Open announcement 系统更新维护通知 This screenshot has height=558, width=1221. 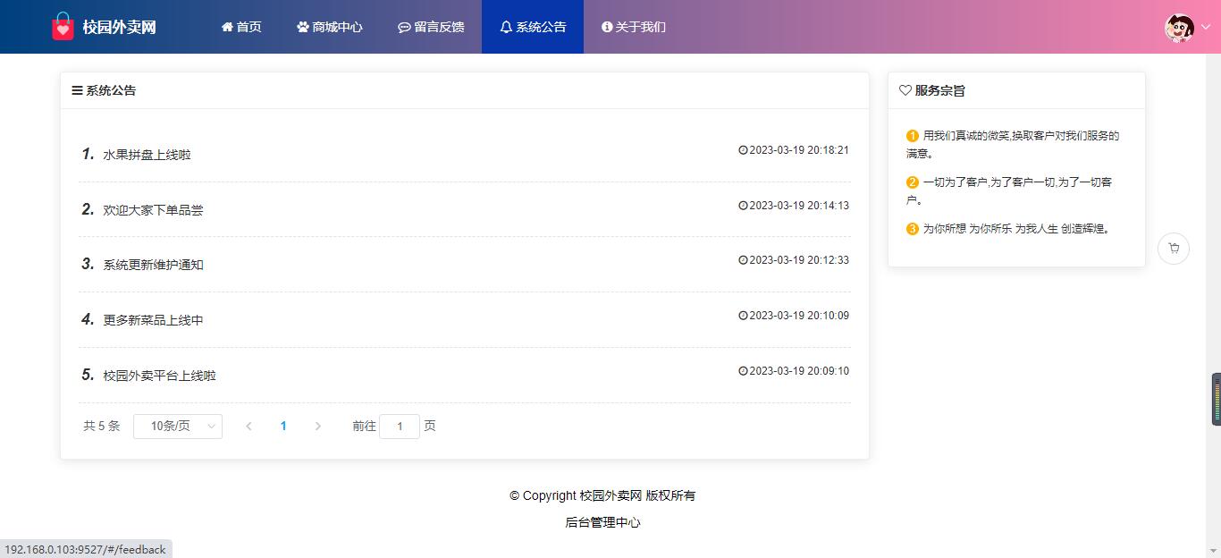click(153, 265)
